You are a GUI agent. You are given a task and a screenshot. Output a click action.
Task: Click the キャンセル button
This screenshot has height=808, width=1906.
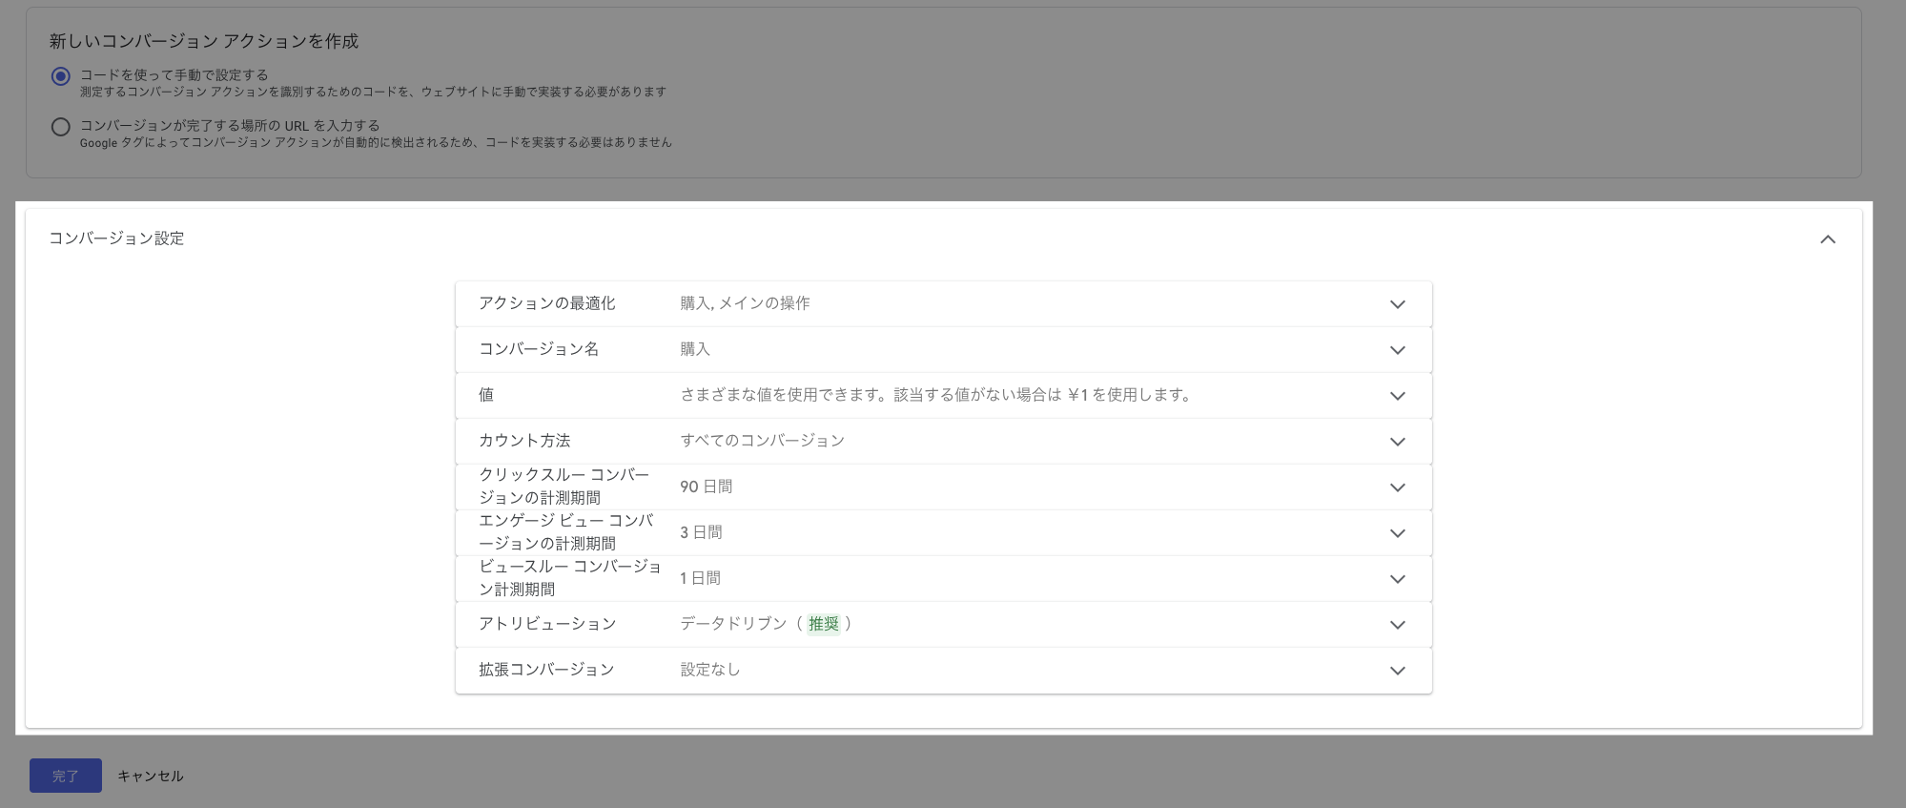tap(151, 777)
